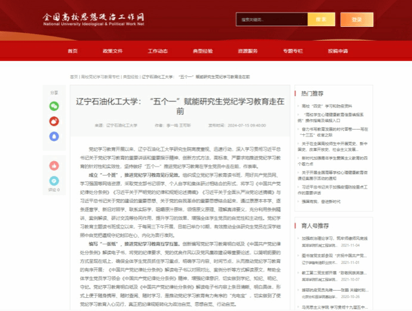Open comments via teal speech bubble icon
Screen dimensions: 412x311
(54, 180)
